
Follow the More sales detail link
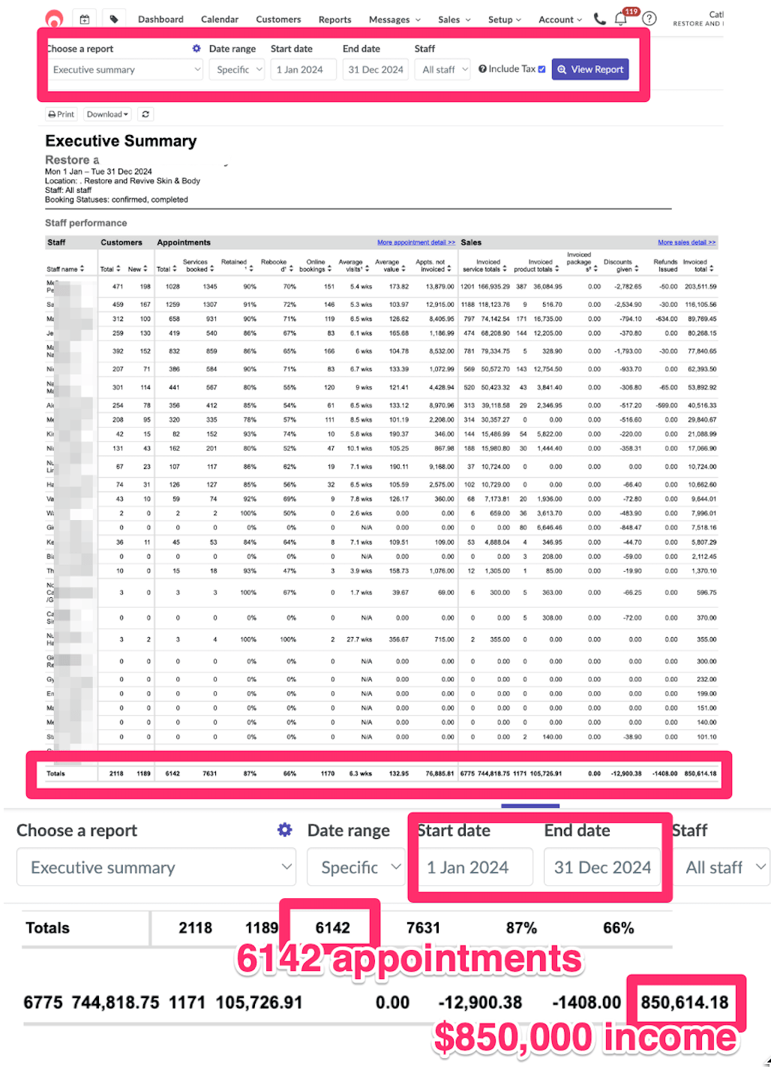[687, 242]
